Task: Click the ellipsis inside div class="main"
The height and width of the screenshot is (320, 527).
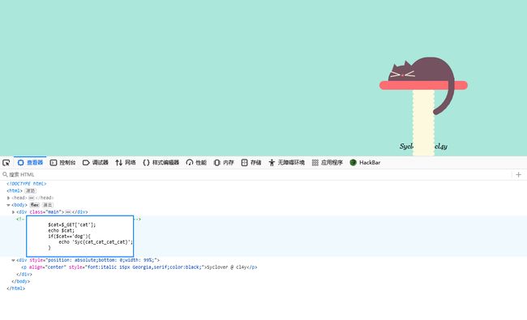Action: (x=68, y=212)
